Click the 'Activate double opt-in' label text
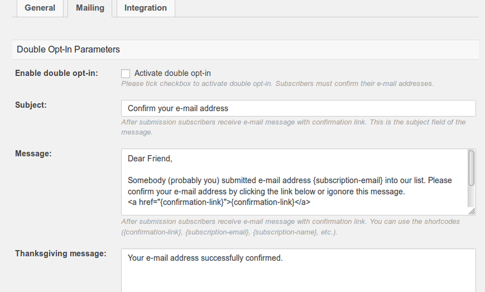485x292 pixels. (172, 74)
